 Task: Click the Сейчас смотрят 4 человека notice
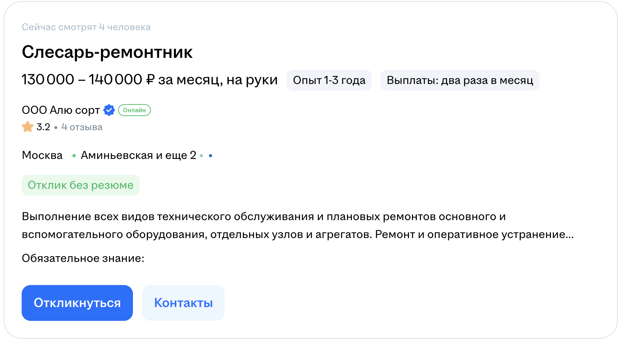pos(86,27)
